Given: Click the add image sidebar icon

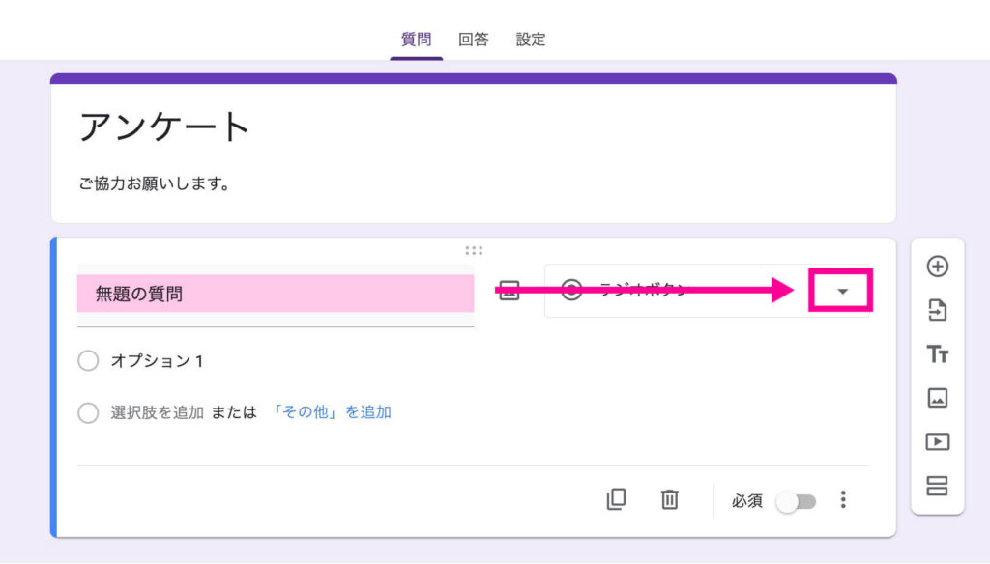Looking at the screenshot, I should click(x=937, y=398).
